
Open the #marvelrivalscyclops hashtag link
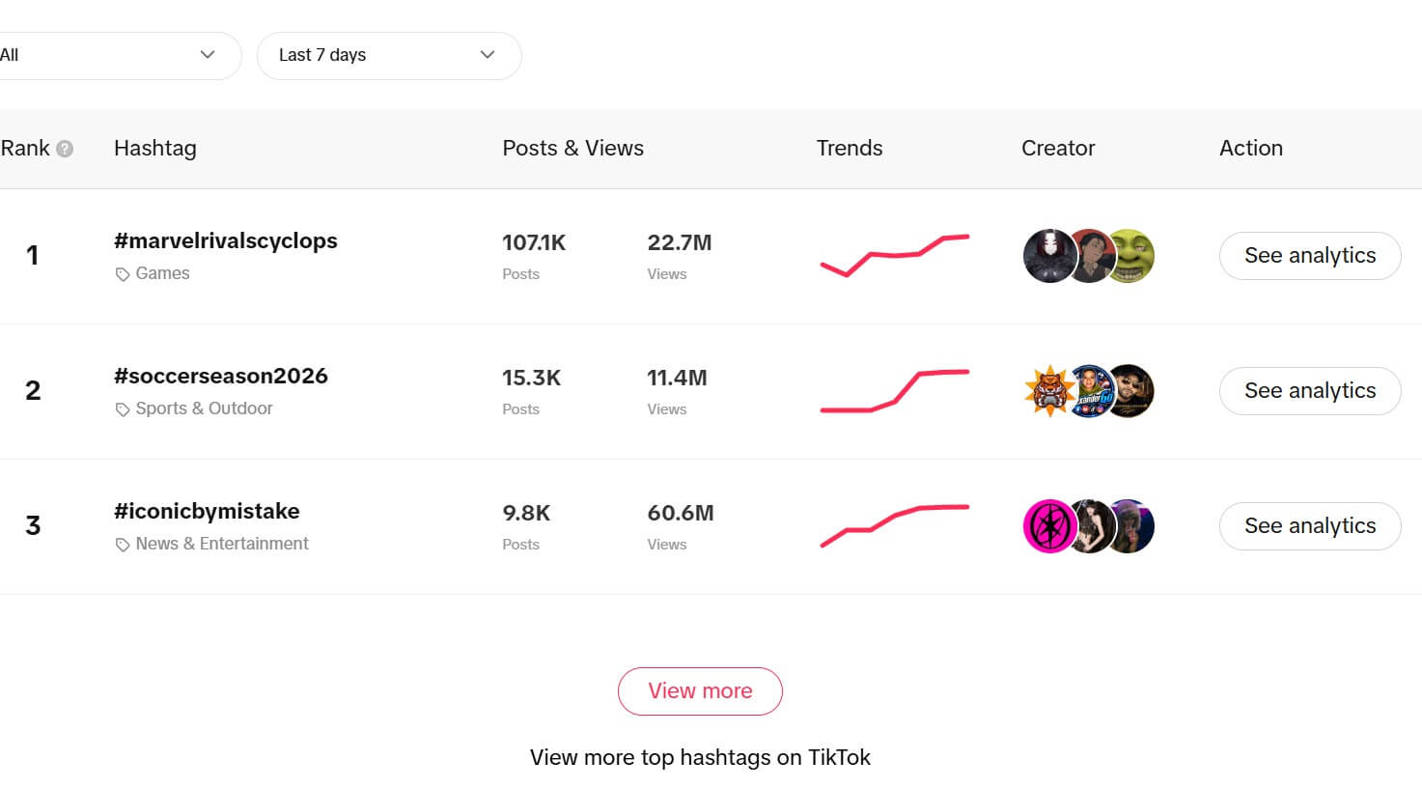point(226,240)
